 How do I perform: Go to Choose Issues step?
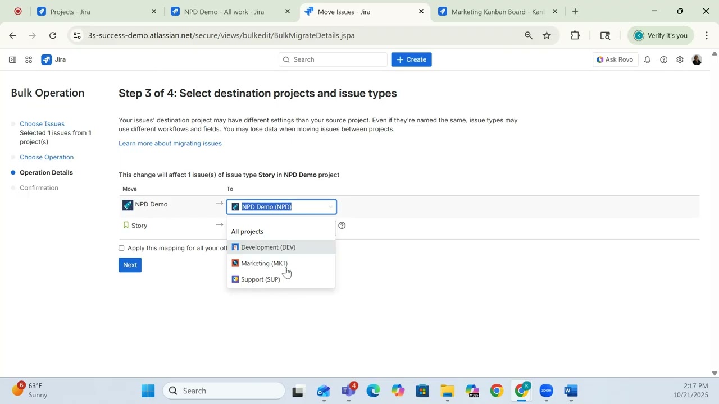(42, 124)
